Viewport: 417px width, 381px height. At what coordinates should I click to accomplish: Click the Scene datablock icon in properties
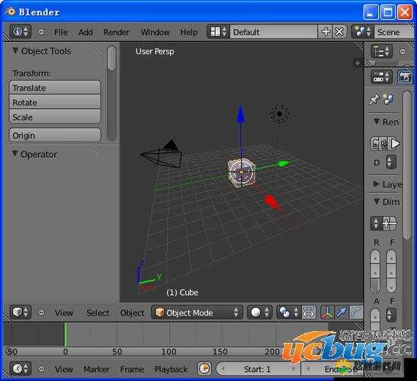[x=389, y=99]
